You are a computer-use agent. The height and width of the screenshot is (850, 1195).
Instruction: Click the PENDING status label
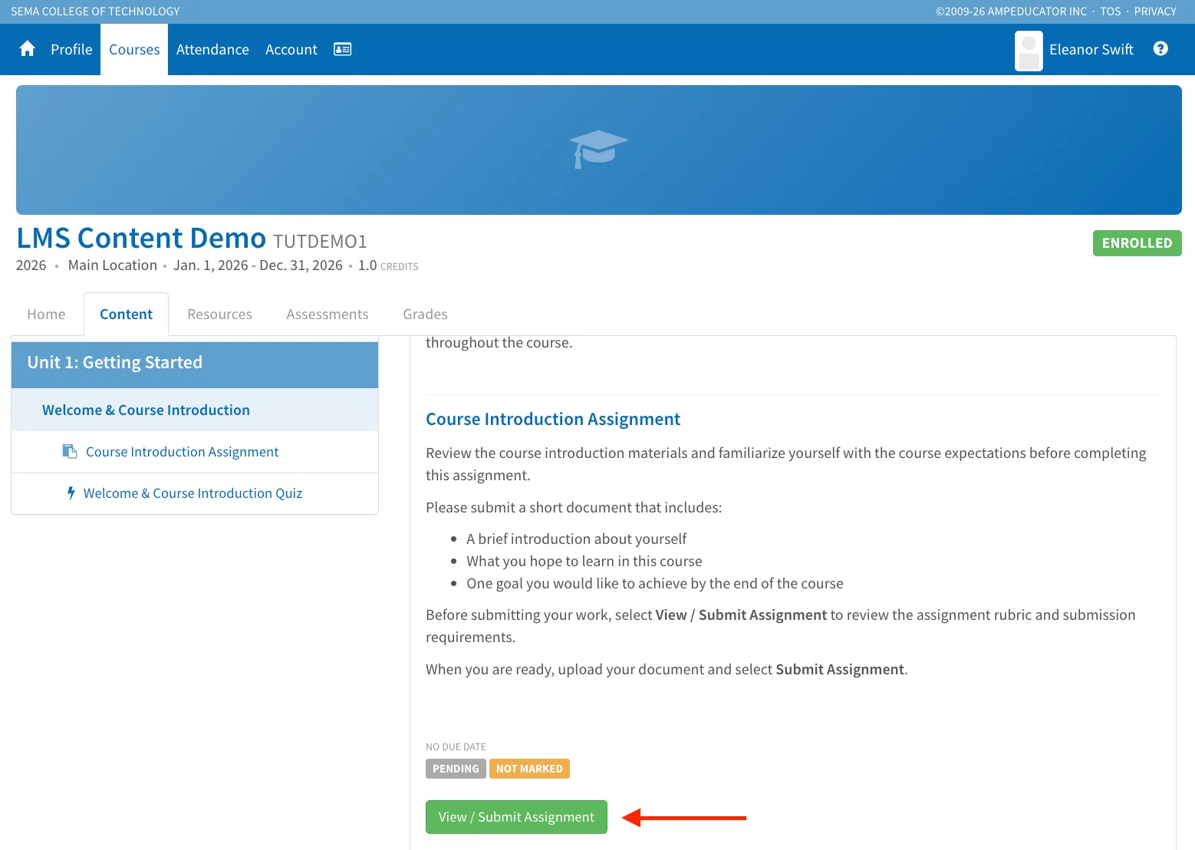(x=456, y=769)
